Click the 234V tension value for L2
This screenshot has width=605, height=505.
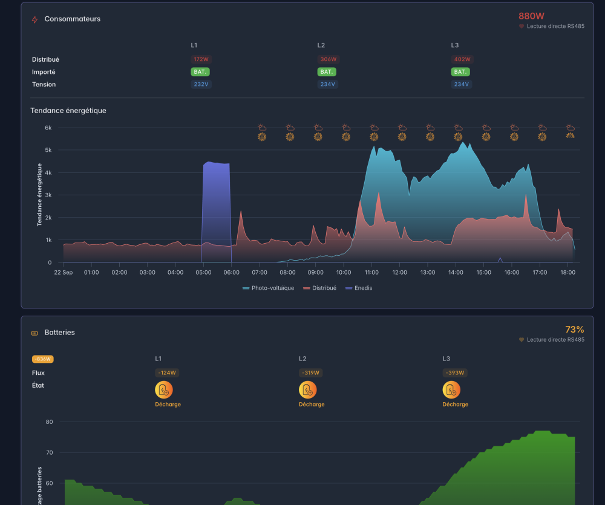point(327,84)
